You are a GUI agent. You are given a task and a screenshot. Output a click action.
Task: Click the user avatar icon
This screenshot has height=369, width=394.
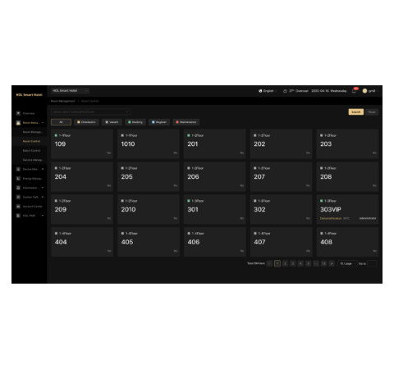click(x=364, y=91)
